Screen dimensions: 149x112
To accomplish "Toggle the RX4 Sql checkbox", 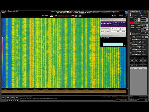I will click(133, 54).
